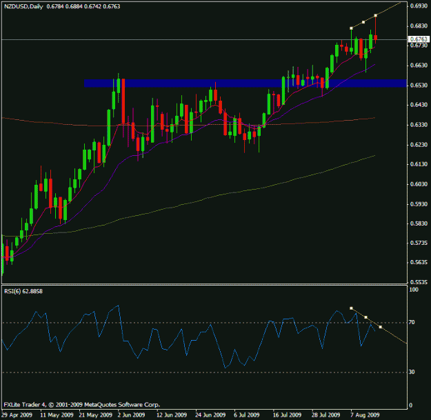Click the 21 May 2009 date label
Viewport: 431px width, 420px height.
(x=96, y=415)
